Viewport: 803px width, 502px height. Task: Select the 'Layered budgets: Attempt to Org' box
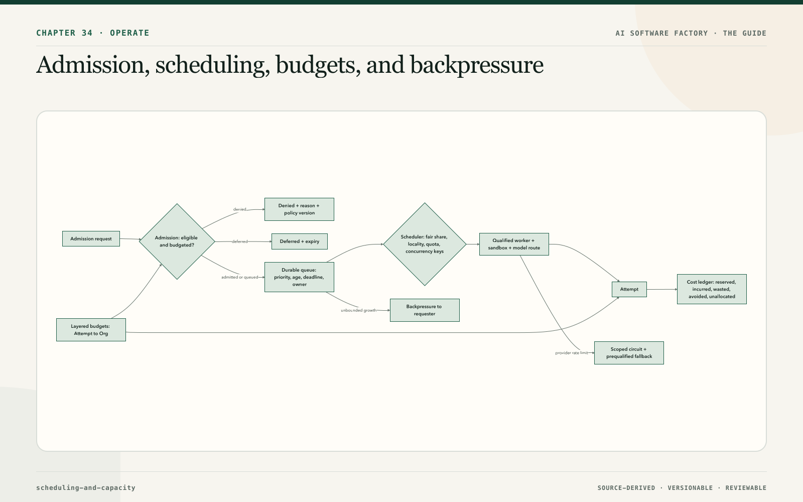[91, 330]
